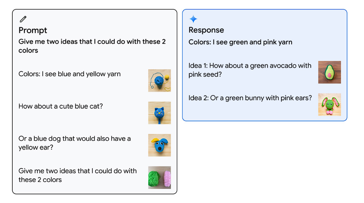Open the blue dog with yellow ear thumbnail
364x203 pixels.
tap(160, 145)
